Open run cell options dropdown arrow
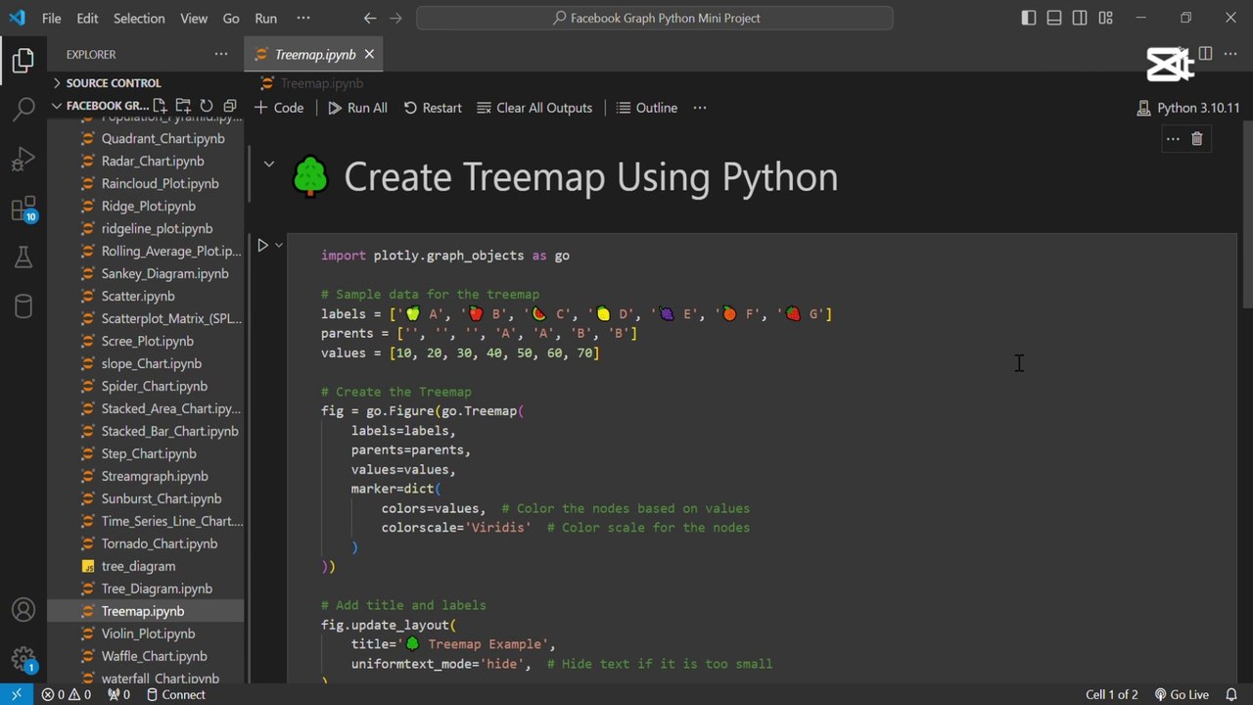The width and height of the screenshot is (1253, 705). coord(279,245)
